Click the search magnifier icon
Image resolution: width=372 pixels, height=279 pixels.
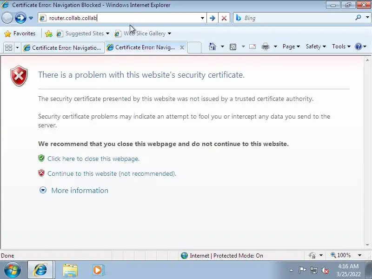(358, 18)
